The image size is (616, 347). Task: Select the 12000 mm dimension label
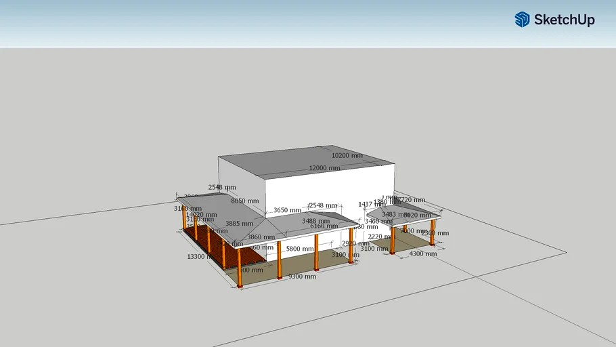325,168
